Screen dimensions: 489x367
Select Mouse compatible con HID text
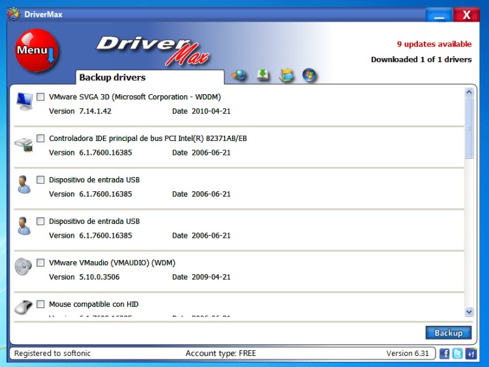(93, 304)
